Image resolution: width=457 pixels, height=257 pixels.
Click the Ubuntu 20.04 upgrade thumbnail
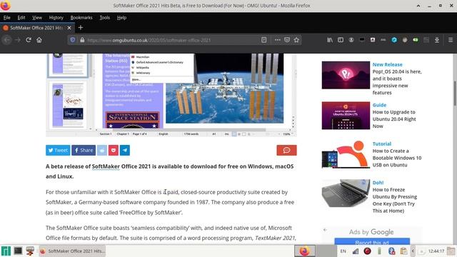[x=346, y=116]
